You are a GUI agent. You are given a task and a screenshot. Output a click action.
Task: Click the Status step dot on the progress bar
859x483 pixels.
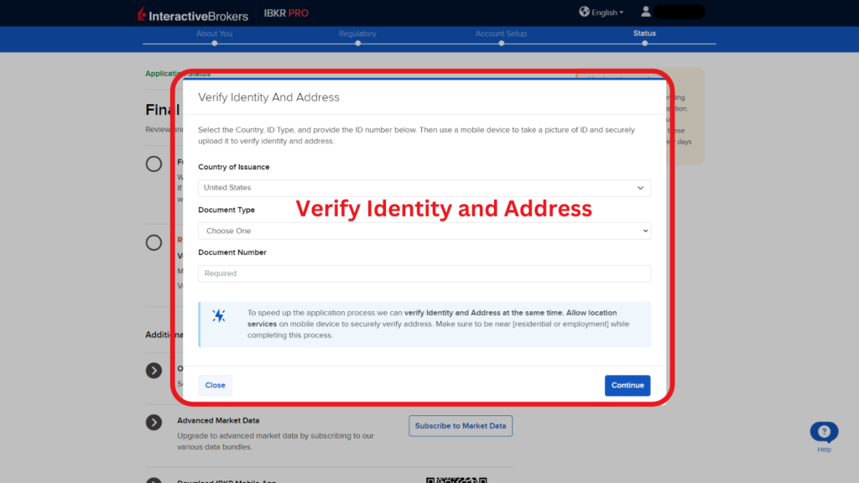(644, 43)
